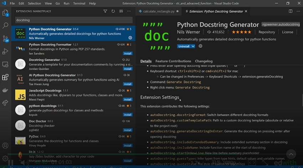Open the Help menu
Screen dimensions: 303x168
point(92,3)
